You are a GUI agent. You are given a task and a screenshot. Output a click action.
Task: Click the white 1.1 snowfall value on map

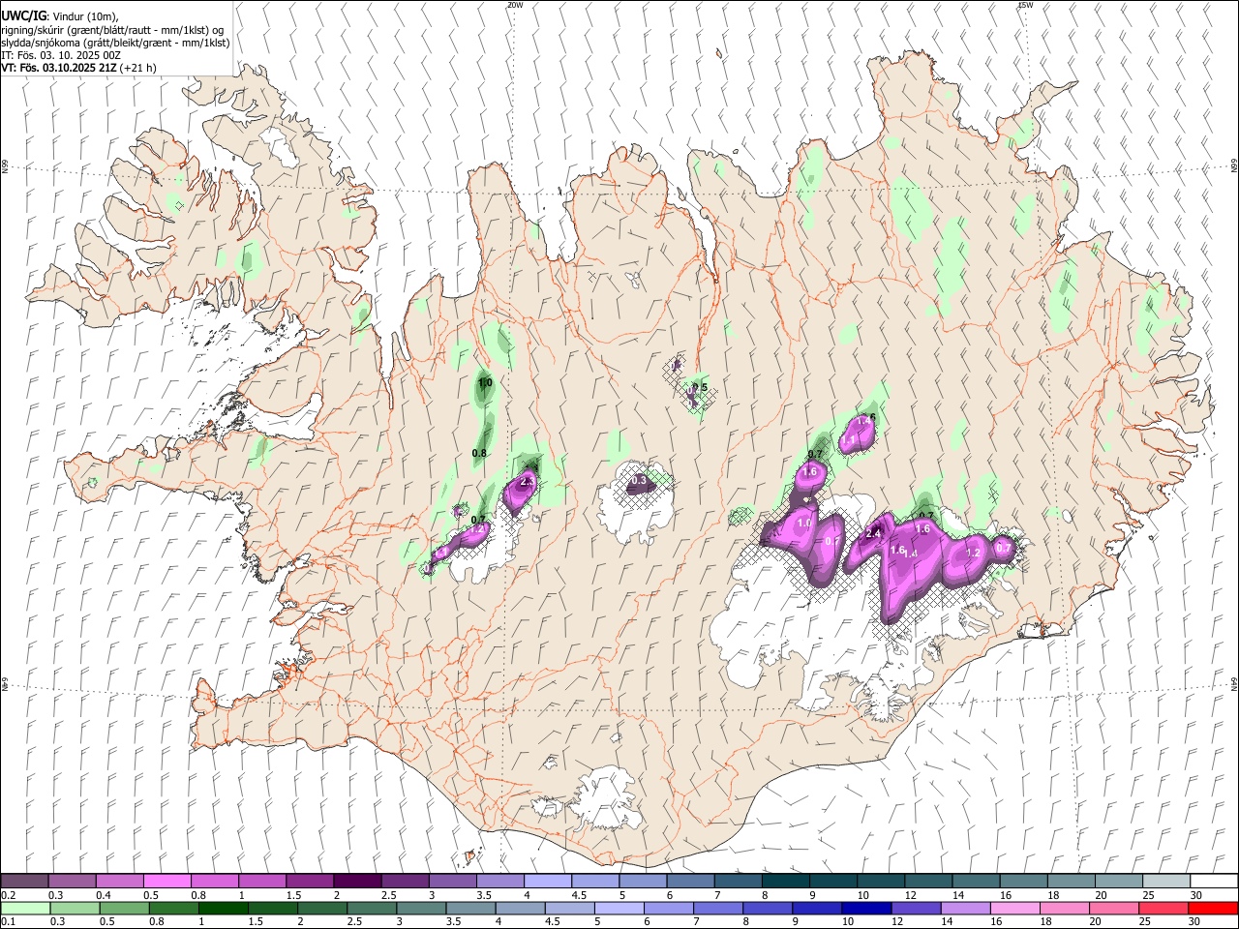coord(848,440)
